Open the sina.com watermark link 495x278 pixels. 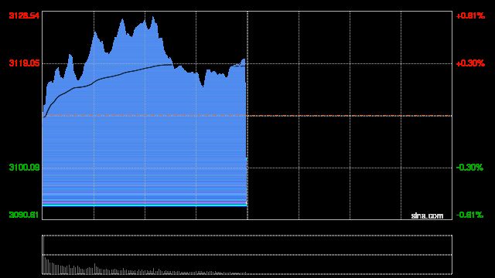(427, 216)
